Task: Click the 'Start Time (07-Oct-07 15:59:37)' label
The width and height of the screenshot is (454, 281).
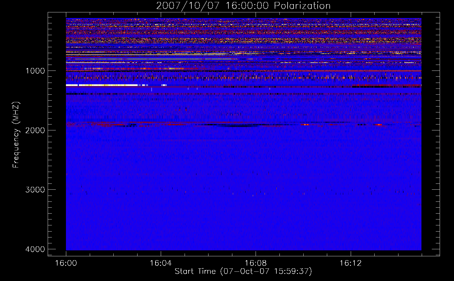Action: pyautogui.click(x=243, y=271)
